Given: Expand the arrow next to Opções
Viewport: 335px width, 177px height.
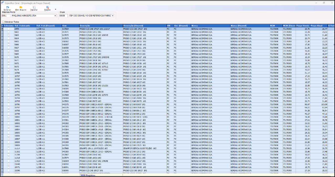Looking at the screenshot, I should [x=55, y=9].
